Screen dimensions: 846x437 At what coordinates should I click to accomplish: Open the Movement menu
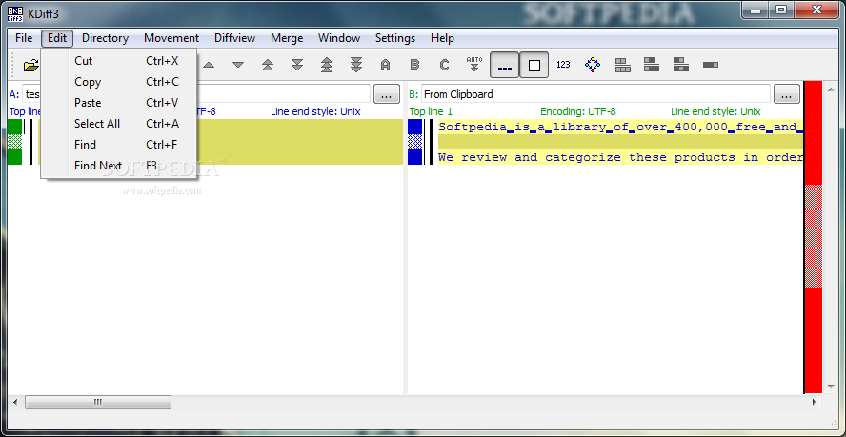[x=171, y=38]
